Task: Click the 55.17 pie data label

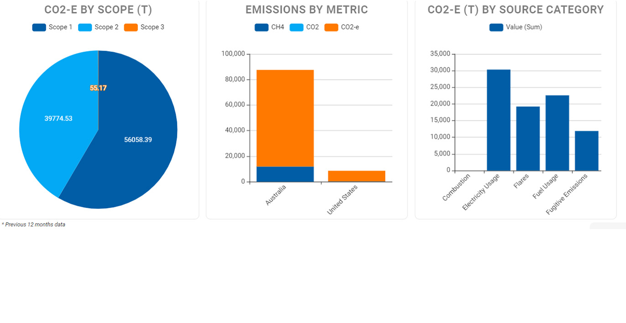Action: pos(98,88)
